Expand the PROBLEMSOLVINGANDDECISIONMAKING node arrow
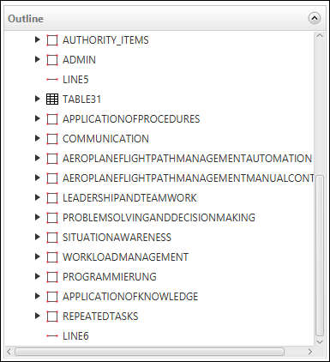 pos(37,217)
